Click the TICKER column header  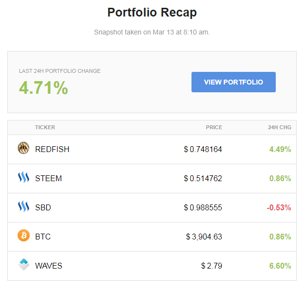point(45,127)
